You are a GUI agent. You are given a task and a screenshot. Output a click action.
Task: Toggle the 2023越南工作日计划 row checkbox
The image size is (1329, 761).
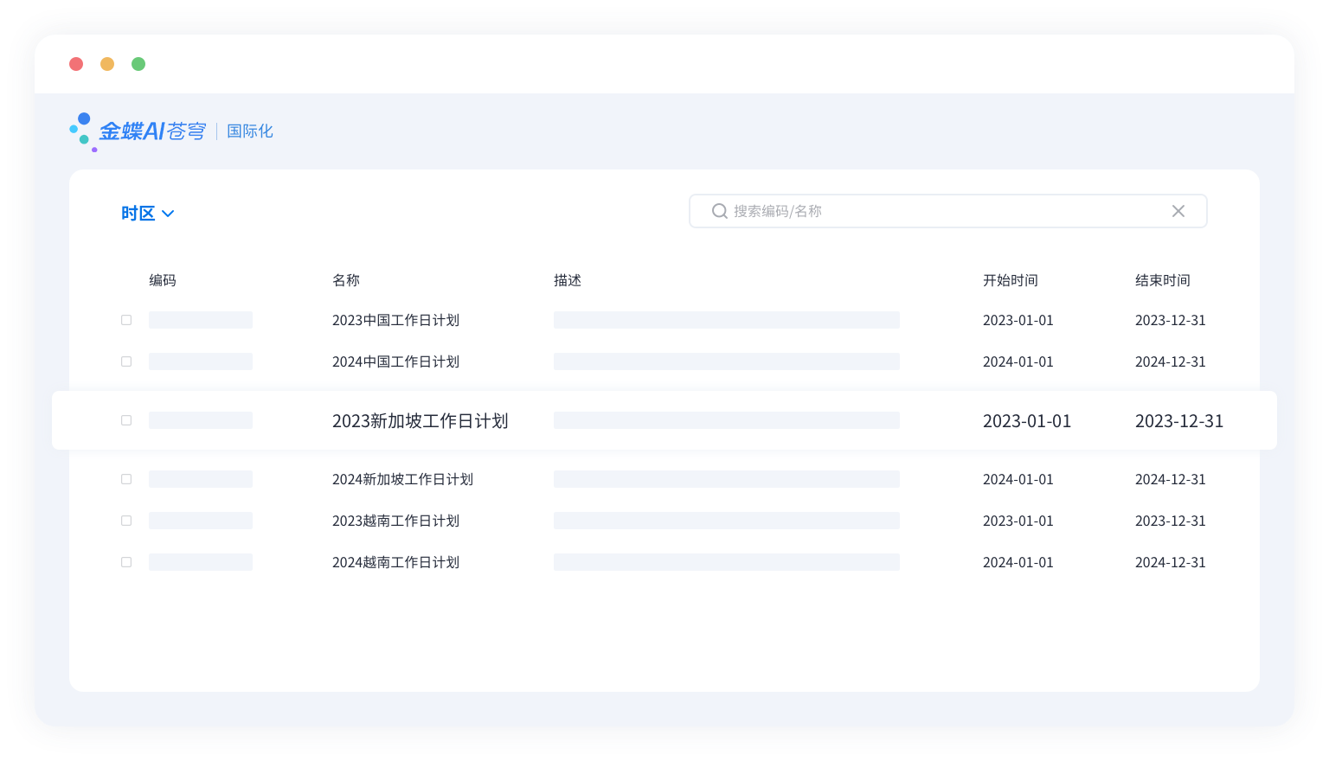click(x=126, y=521)
